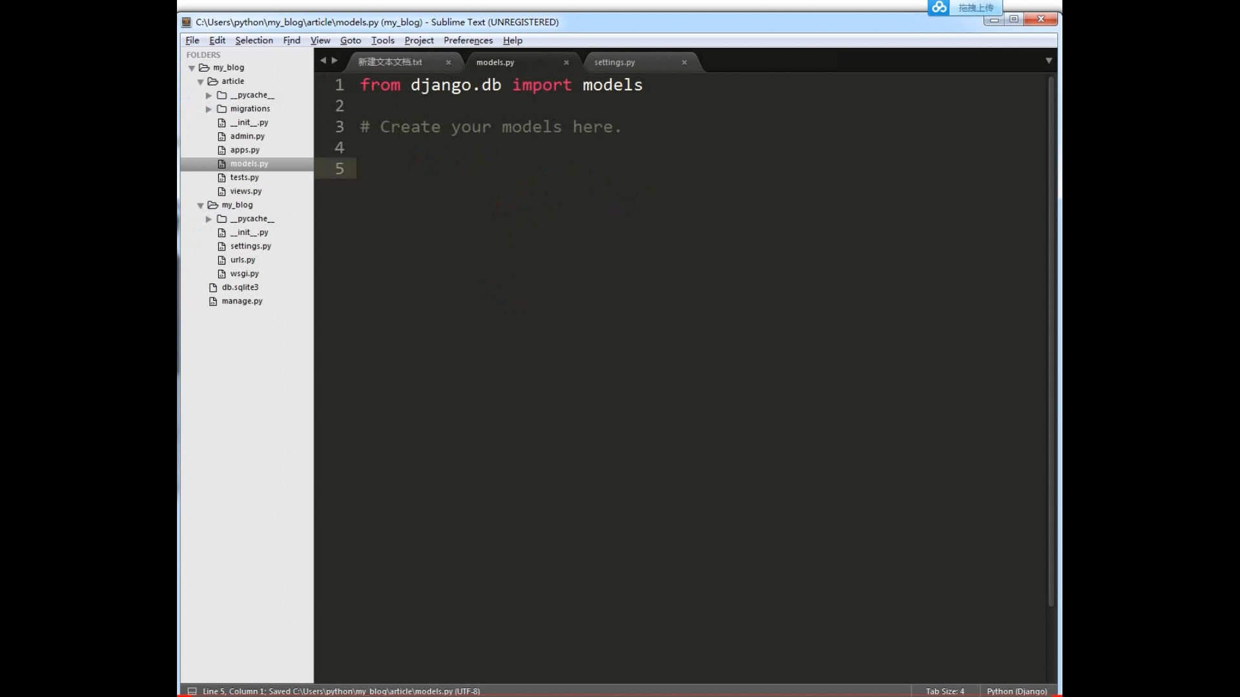Expand the __pycache__ folder under article
1240x697 pixels.
[x=209, y=96]
